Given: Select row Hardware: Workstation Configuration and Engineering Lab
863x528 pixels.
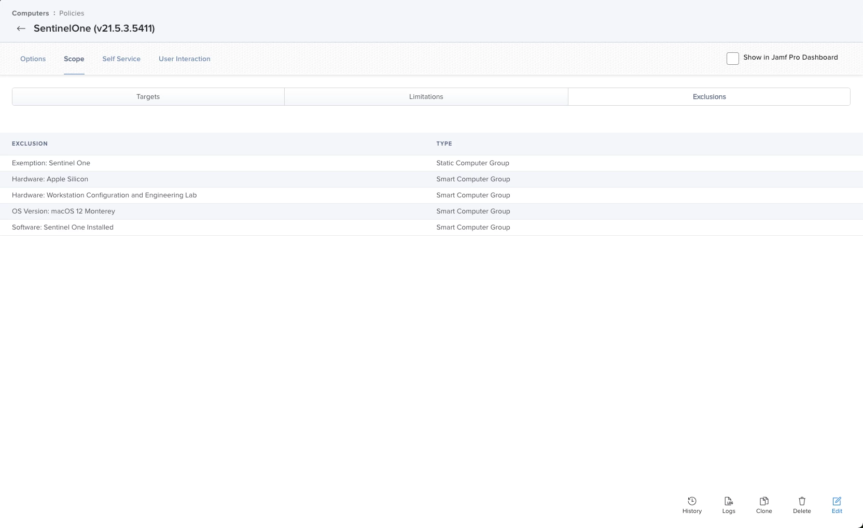Looking at the screenshot, I should coord(431,195).
